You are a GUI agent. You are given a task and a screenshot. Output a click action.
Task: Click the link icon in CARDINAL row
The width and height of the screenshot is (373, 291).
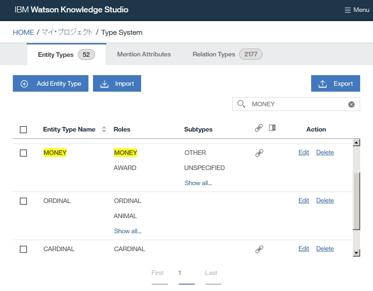259,249
